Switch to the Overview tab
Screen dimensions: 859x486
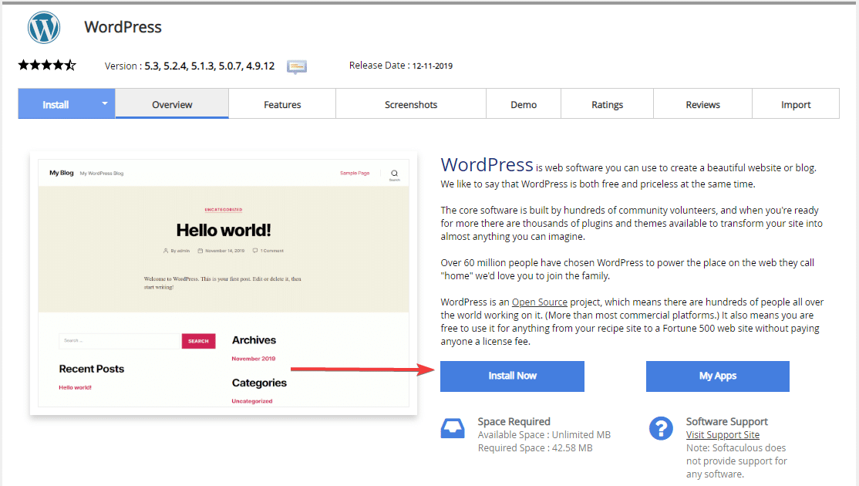(172, 105)
